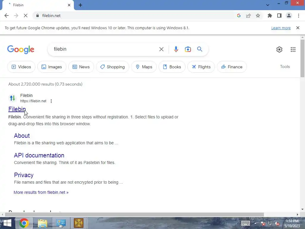Open the Extensions puzzle icon
This screenshot has height=229, width=305.
coord(270,16)
